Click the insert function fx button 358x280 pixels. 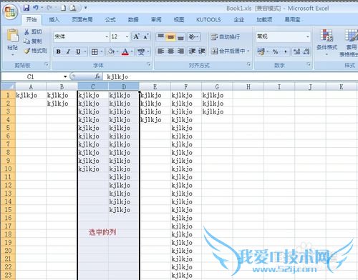[97, 76]
